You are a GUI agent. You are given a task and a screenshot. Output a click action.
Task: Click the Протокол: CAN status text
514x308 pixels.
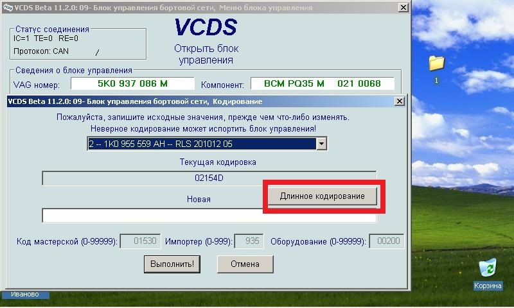pyautogui.click(x=41, y=51)
